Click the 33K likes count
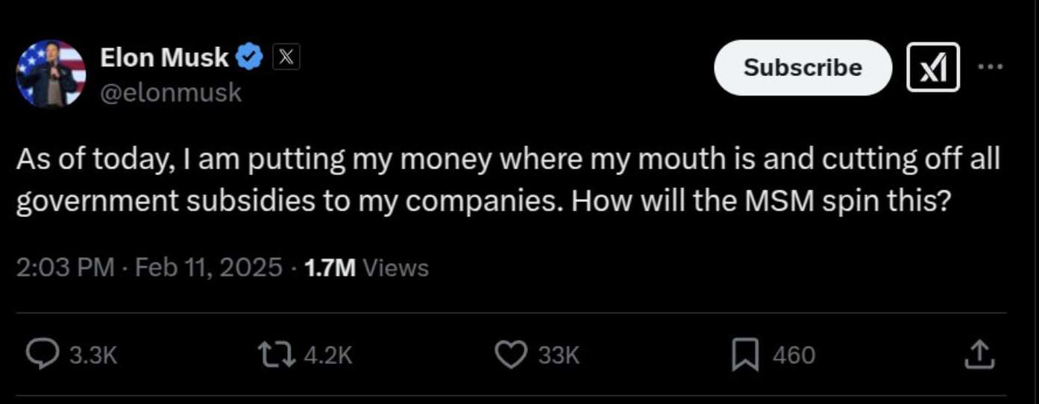1039x404 pixels. pyautogui.click(x=559, y=356)
